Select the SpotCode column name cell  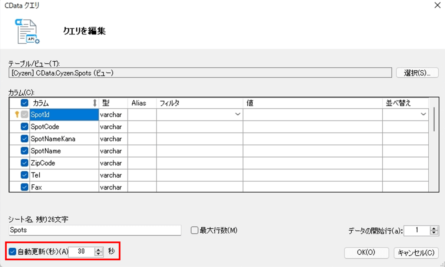64,127
